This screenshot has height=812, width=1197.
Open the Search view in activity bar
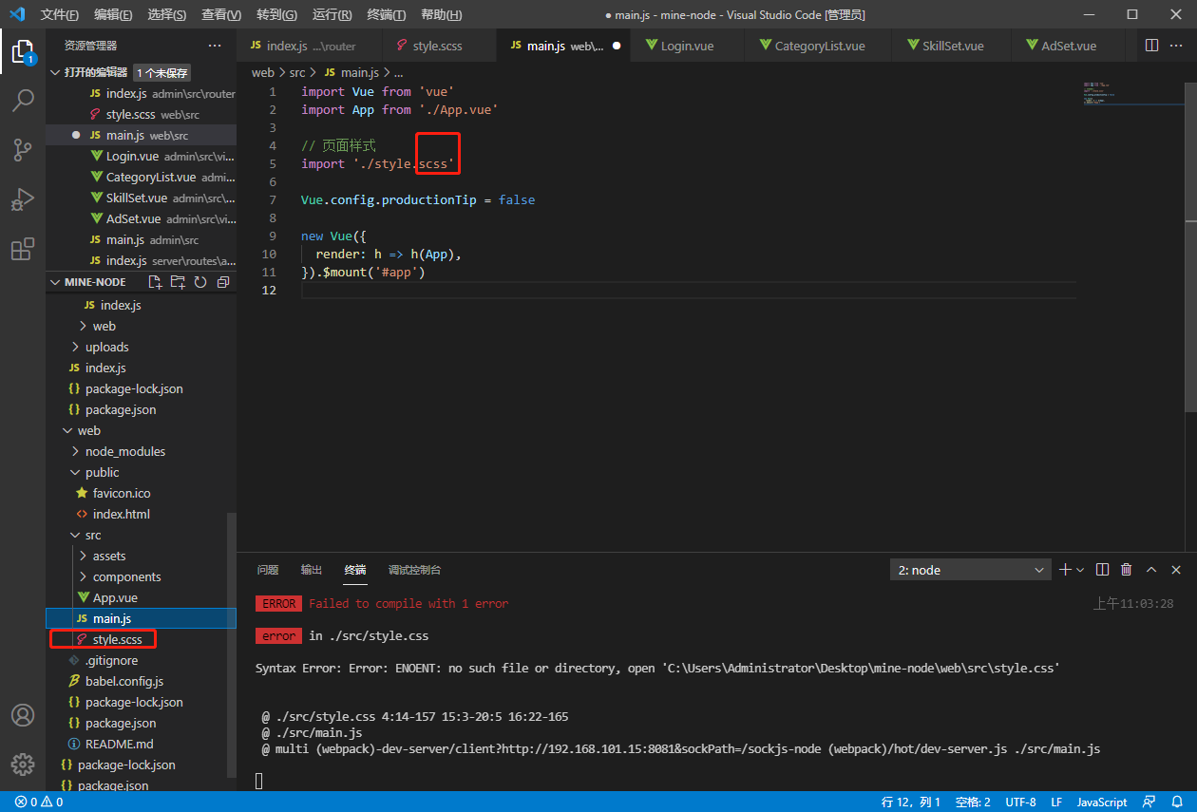click(23, 100)
